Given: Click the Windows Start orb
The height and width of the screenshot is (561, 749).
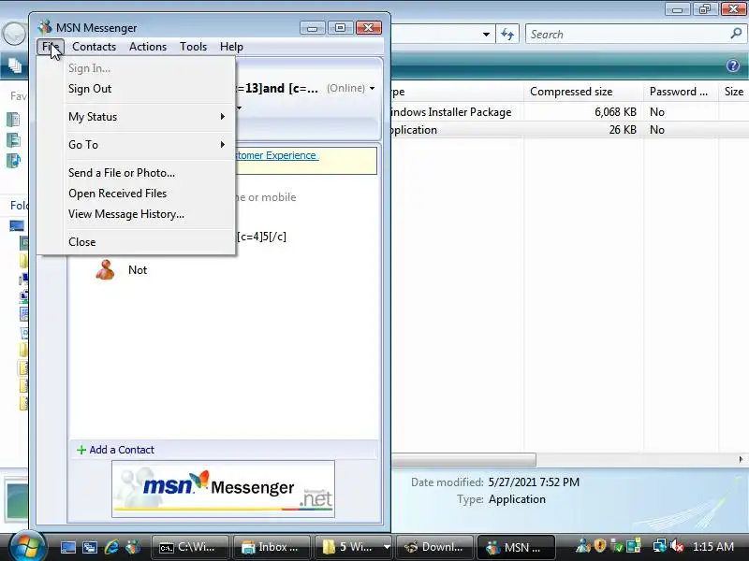Looking at the screenshot, I should tap(27, 547).
